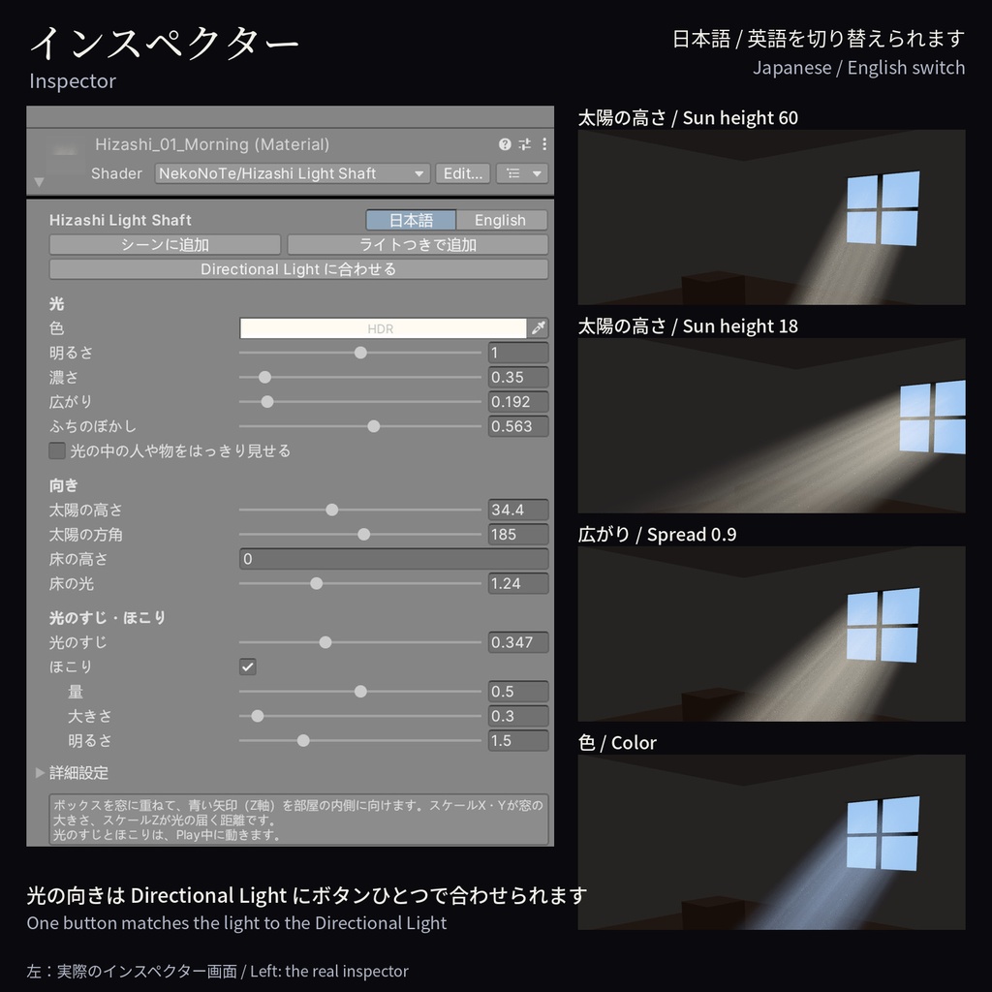Click the Sun height 60 preview image

click(x=771, y=217)
